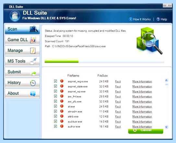Uncheck the atmadm.exe checkbox
176x143 pixels.
coord(55,111)
